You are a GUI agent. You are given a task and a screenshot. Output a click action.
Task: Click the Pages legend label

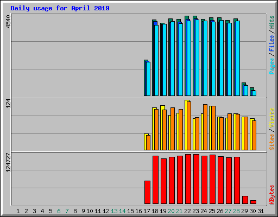pyautogui.click(x=271, y=66)
